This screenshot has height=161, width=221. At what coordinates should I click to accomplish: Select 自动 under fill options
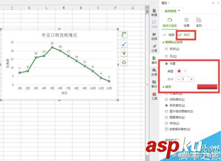pyautogui.click(x=172, y=123)
